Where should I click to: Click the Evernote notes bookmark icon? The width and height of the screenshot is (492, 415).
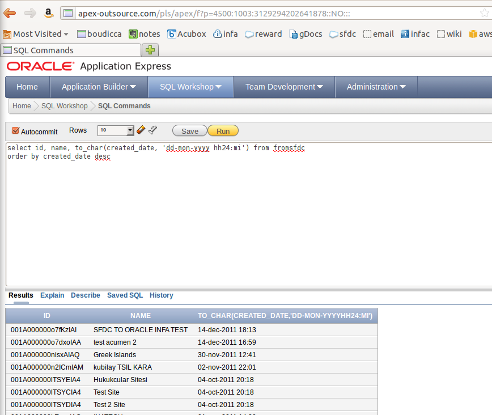(x=132, y=33)
